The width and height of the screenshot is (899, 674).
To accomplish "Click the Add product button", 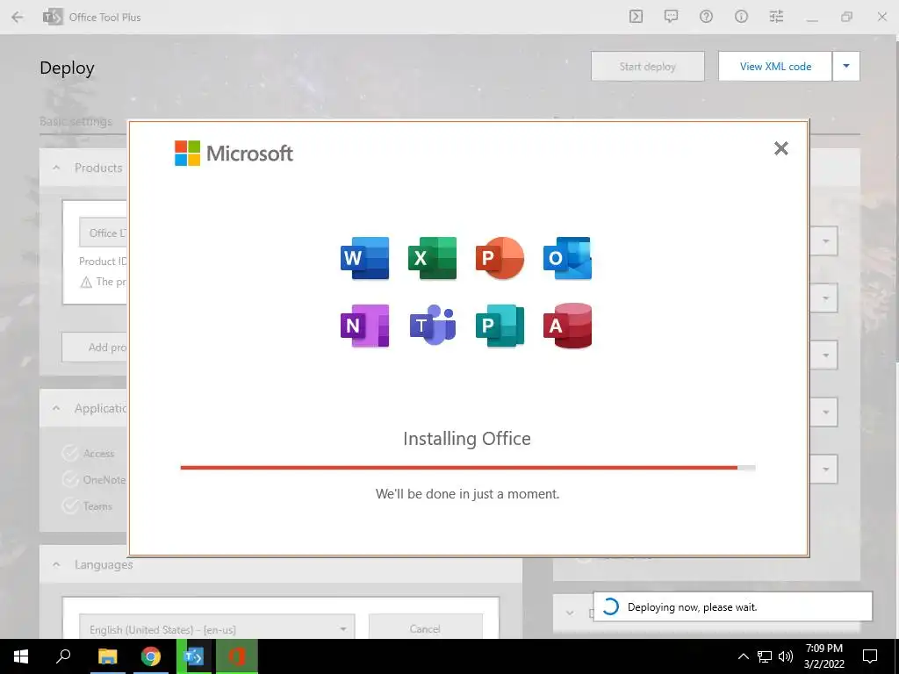I will pos(95,348).
